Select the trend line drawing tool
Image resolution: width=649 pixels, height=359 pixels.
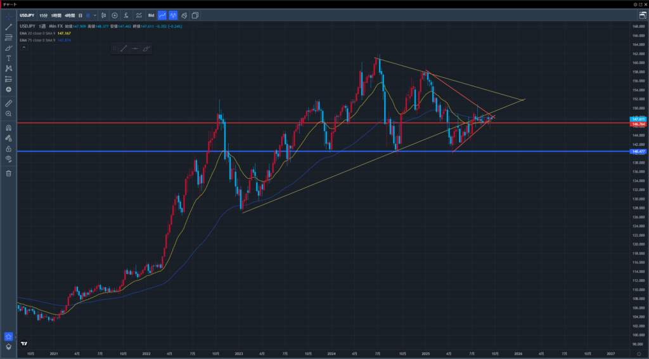9,27
